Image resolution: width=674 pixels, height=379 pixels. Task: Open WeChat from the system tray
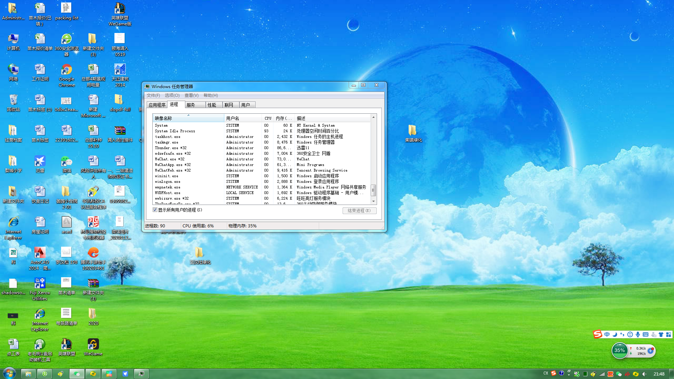(619, 374)
